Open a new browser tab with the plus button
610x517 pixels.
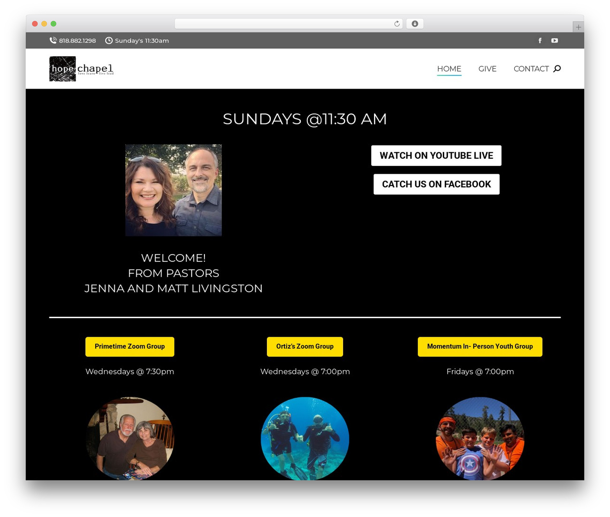point(578,27)
